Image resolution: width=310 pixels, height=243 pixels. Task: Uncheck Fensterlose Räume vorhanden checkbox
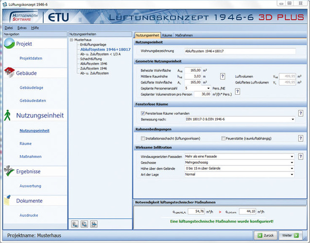(137, 113)
